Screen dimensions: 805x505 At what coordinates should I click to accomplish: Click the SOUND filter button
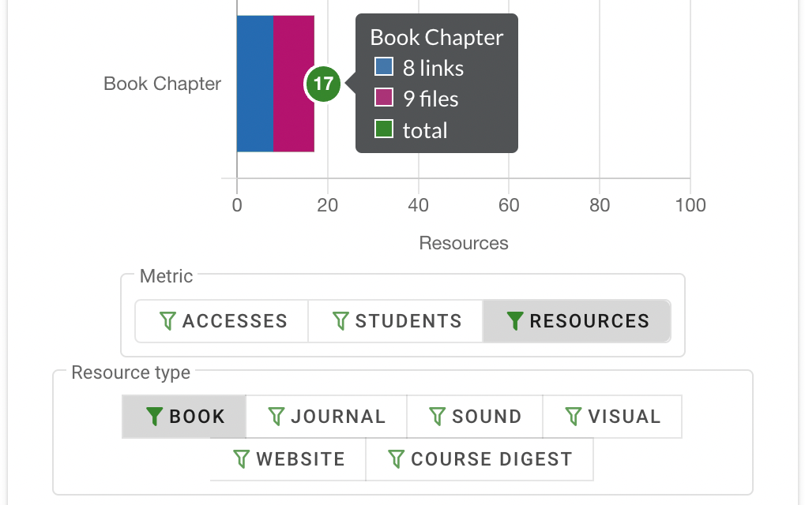coord(474,416)
